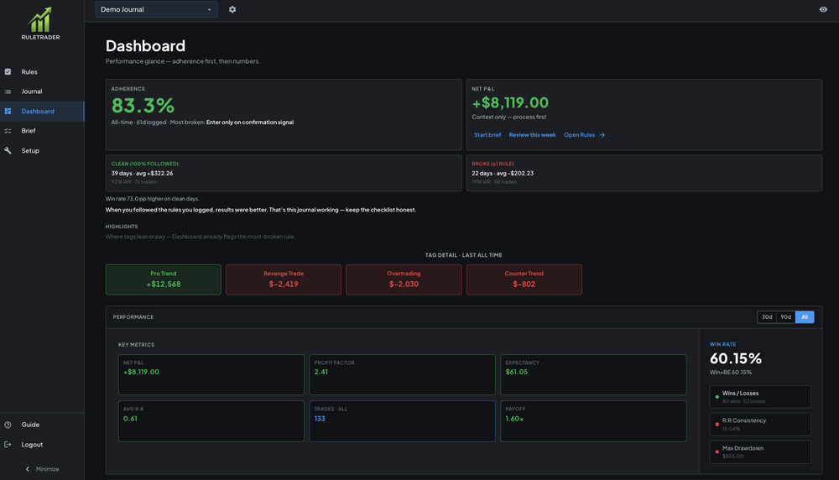Click the Guide question mark icon
The width and height of the screenshot is (839, 480).
point(8,425)
